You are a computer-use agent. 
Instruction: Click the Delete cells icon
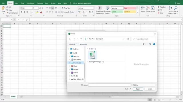tap(148, 8)
